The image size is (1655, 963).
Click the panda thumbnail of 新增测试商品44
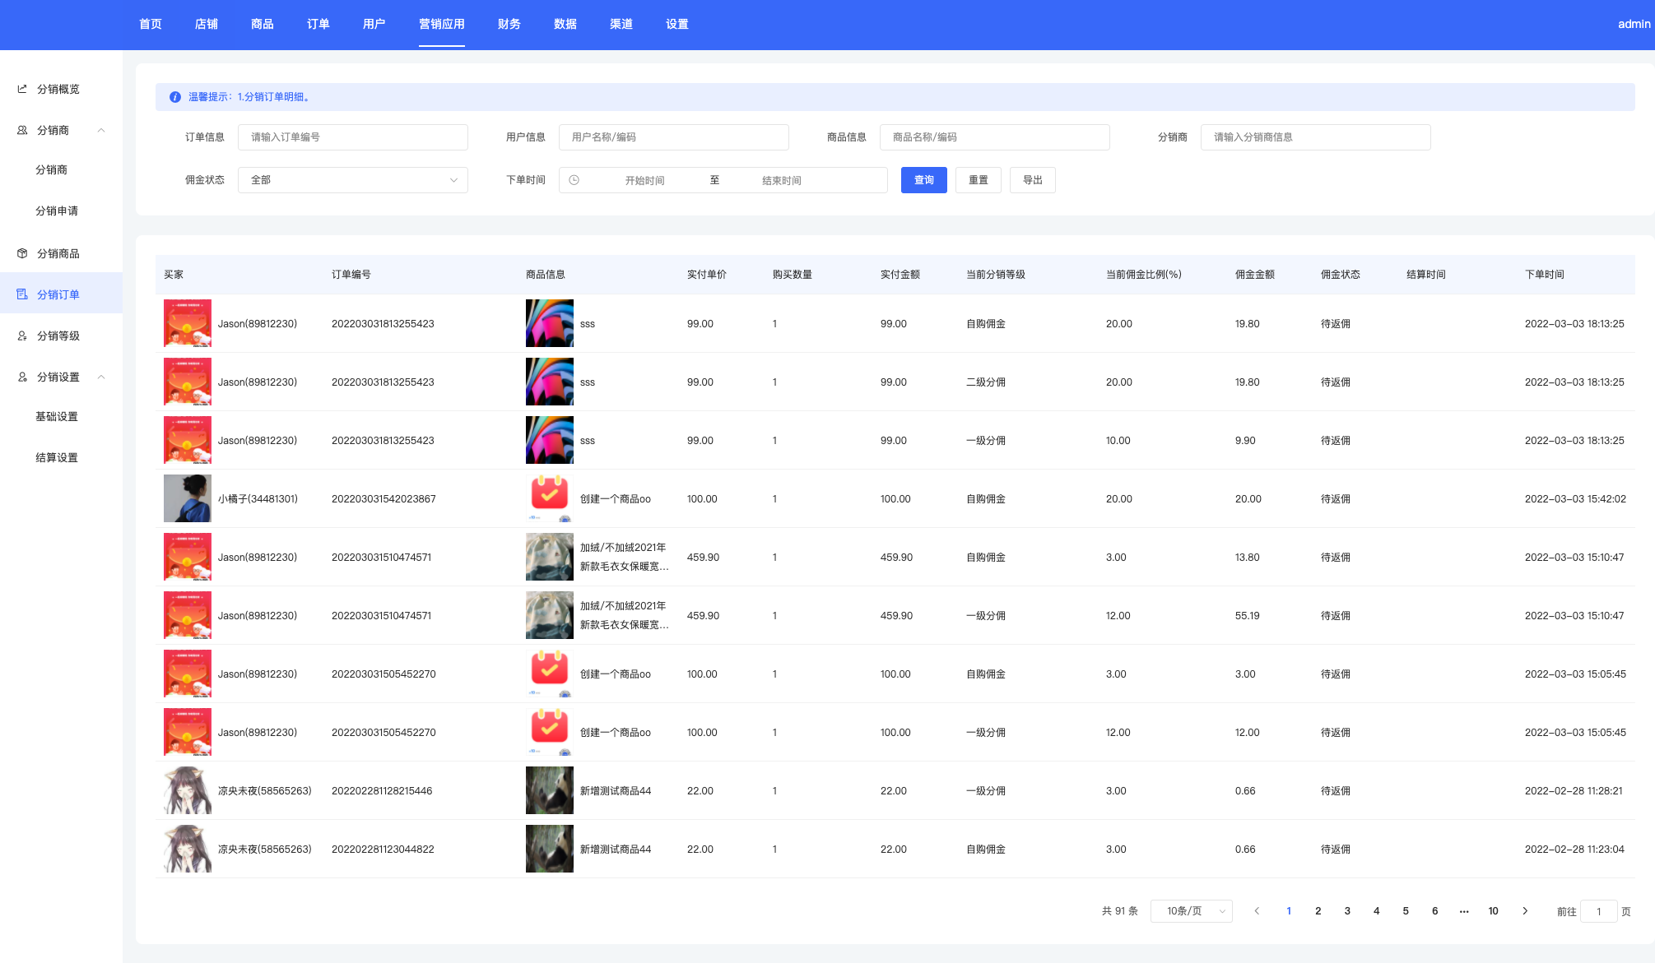[549, 790]
